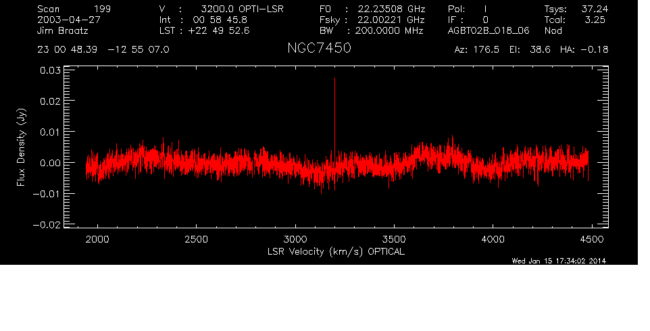Click the Pol value I
This screenshot has width=650, height=331.
click(485, 9)
